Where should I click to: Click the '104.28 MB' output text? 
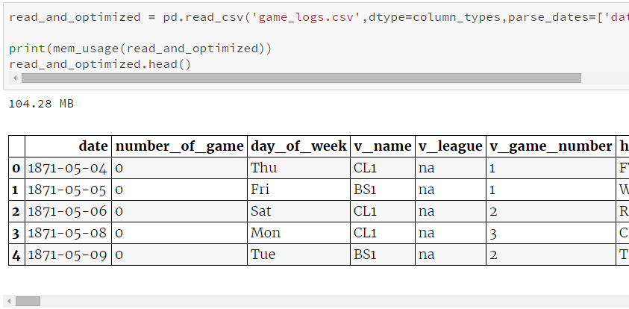(x=41, y=104)
